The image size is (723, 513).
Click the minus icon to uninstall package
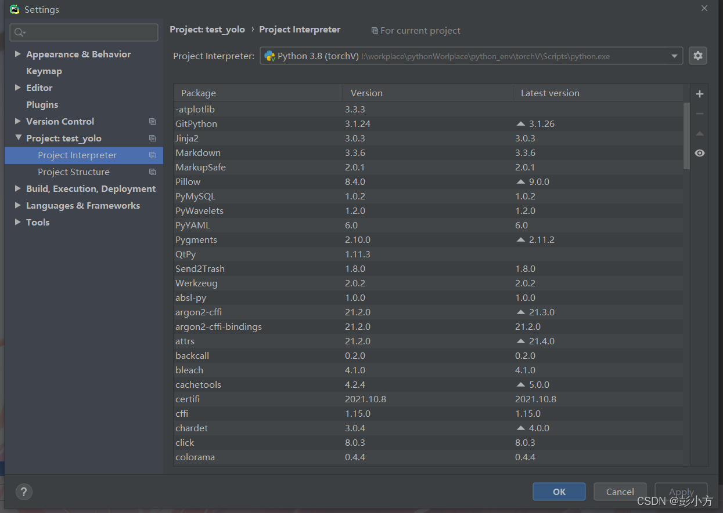point(700,114)
